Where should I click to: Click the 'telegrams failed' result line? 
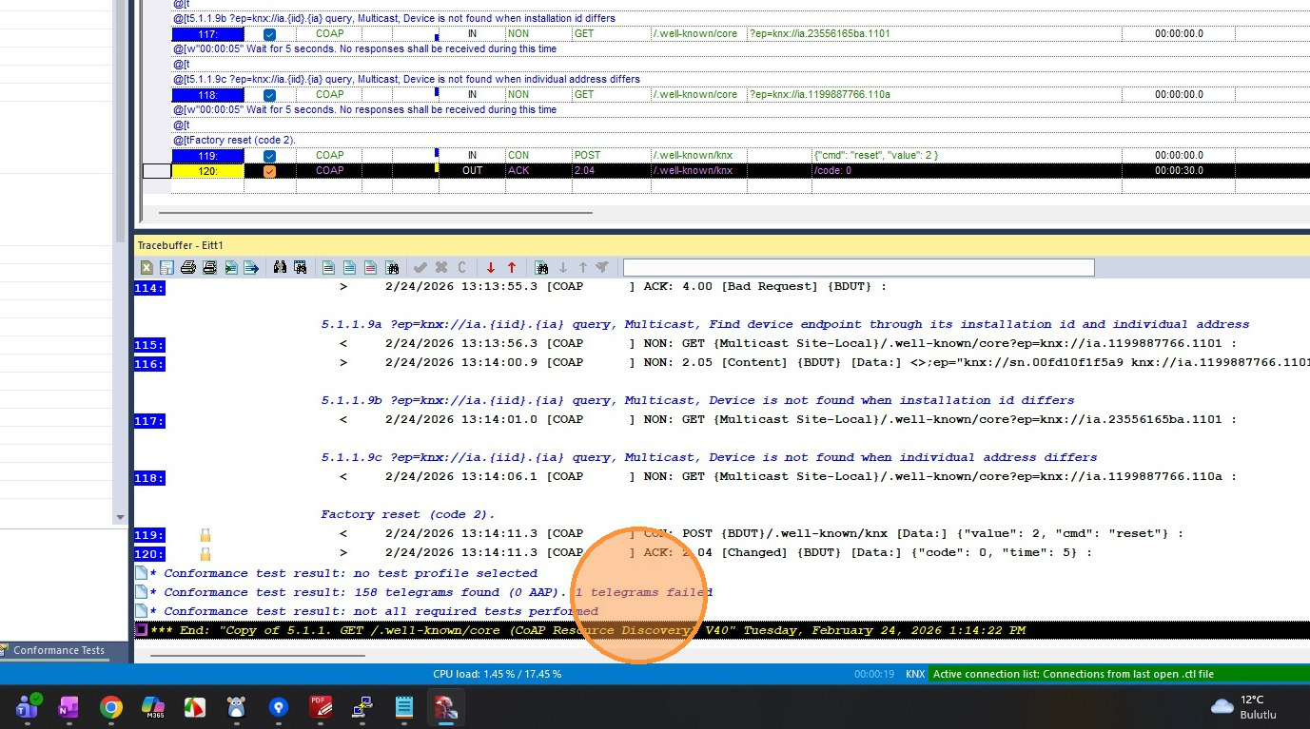point(438,592)
